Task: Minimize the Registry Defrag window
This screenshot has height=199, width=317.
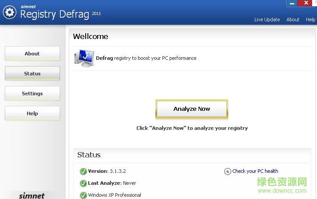Action: tap(291, 3)
